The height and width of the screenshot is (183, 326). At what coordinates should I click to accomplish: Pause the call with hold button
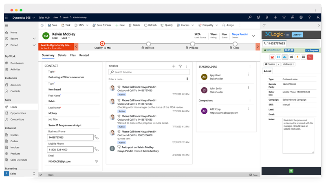click(278, 57)
